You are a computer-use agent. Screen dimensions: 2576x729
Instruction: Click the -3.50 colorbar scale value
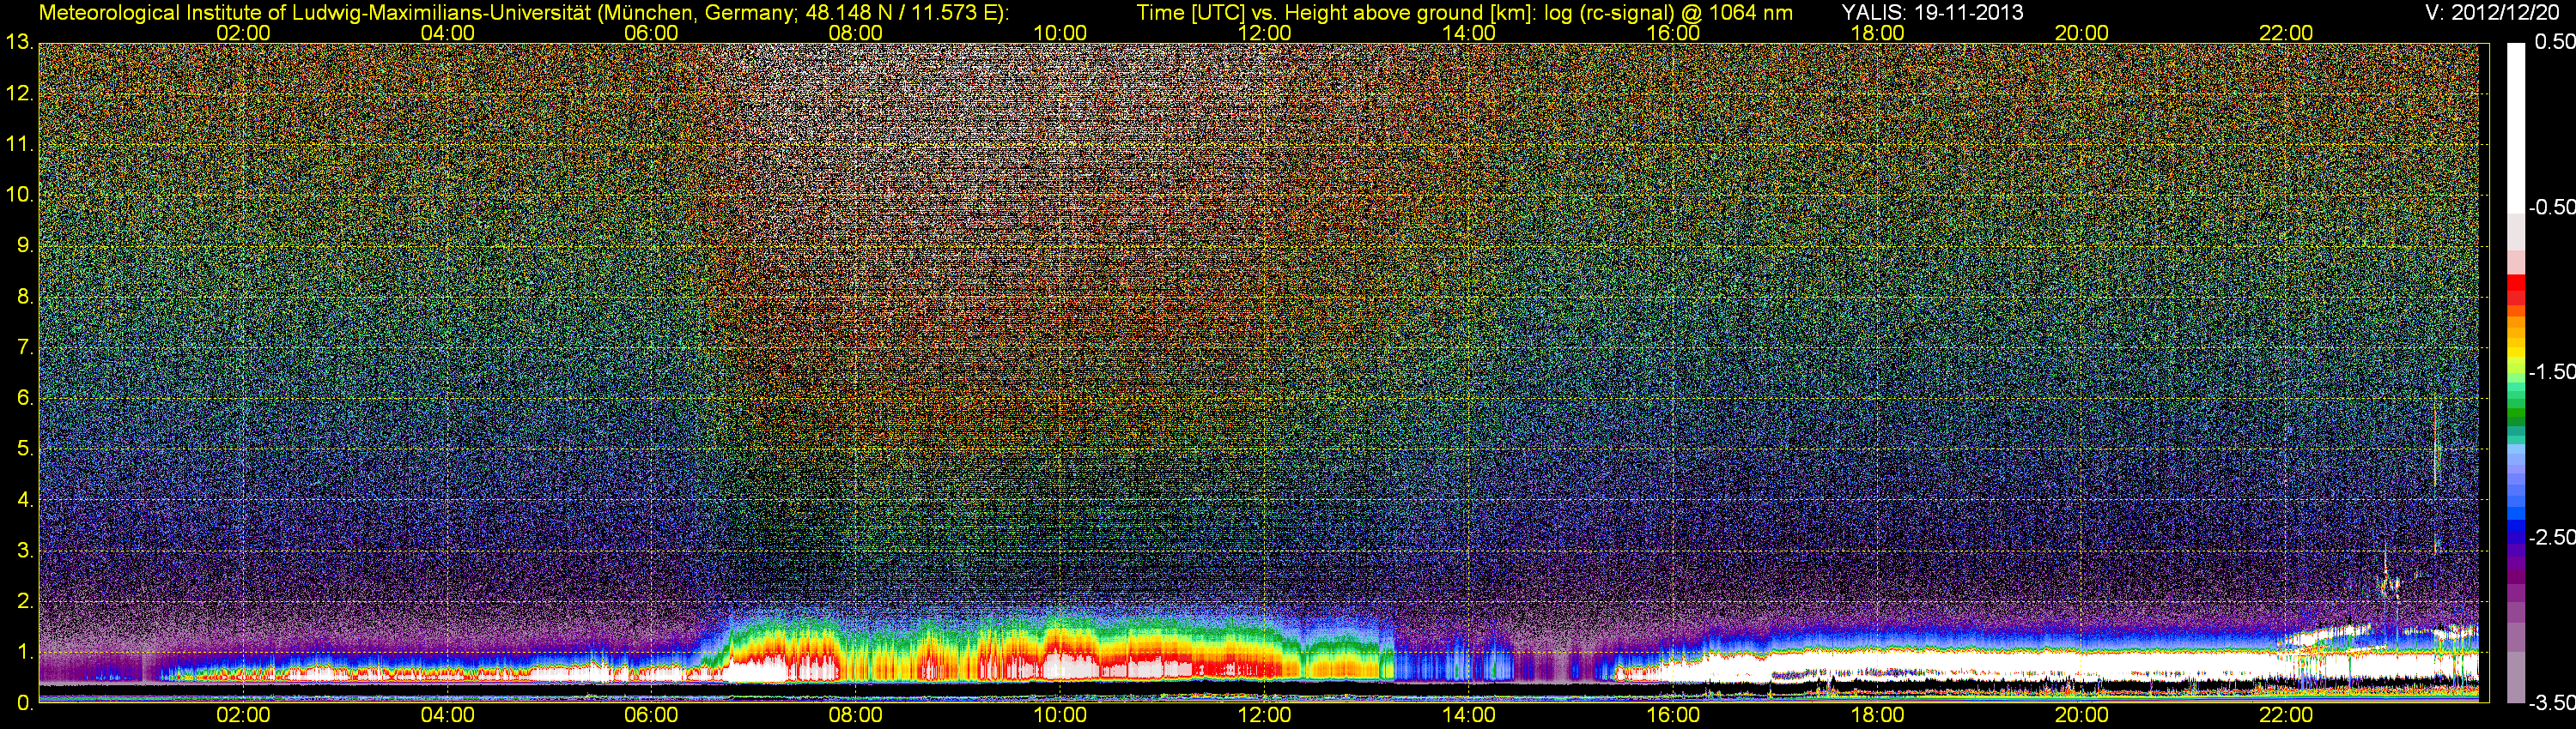click(x=2551, y=703)
